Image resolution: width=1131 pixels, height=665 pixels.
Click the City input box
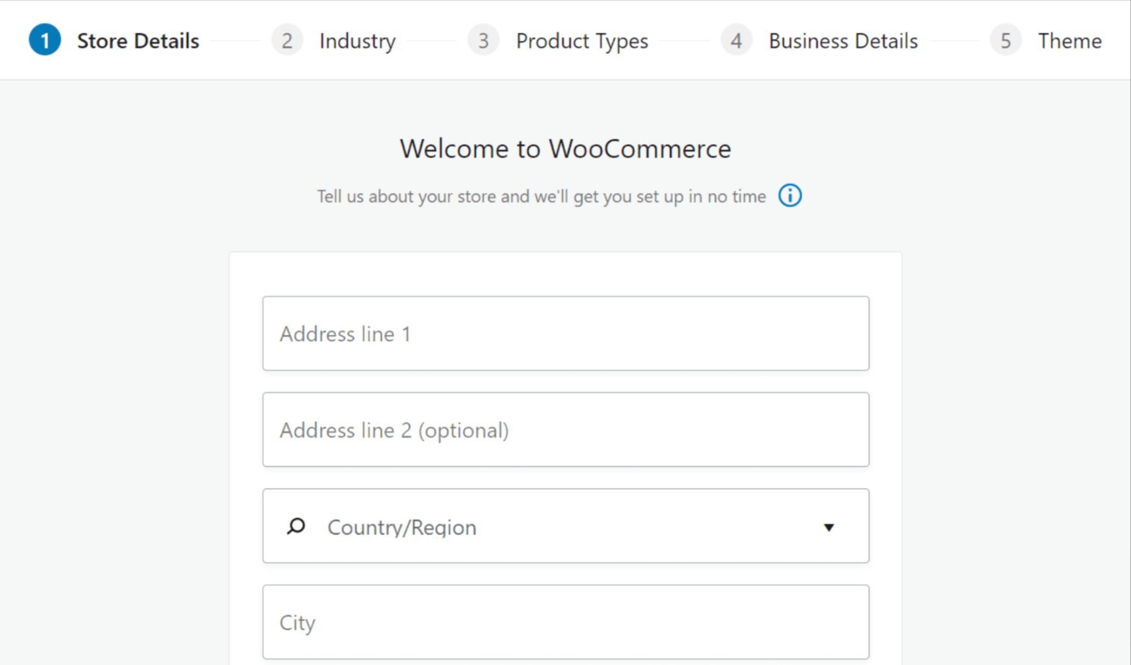tap(565, 622)
